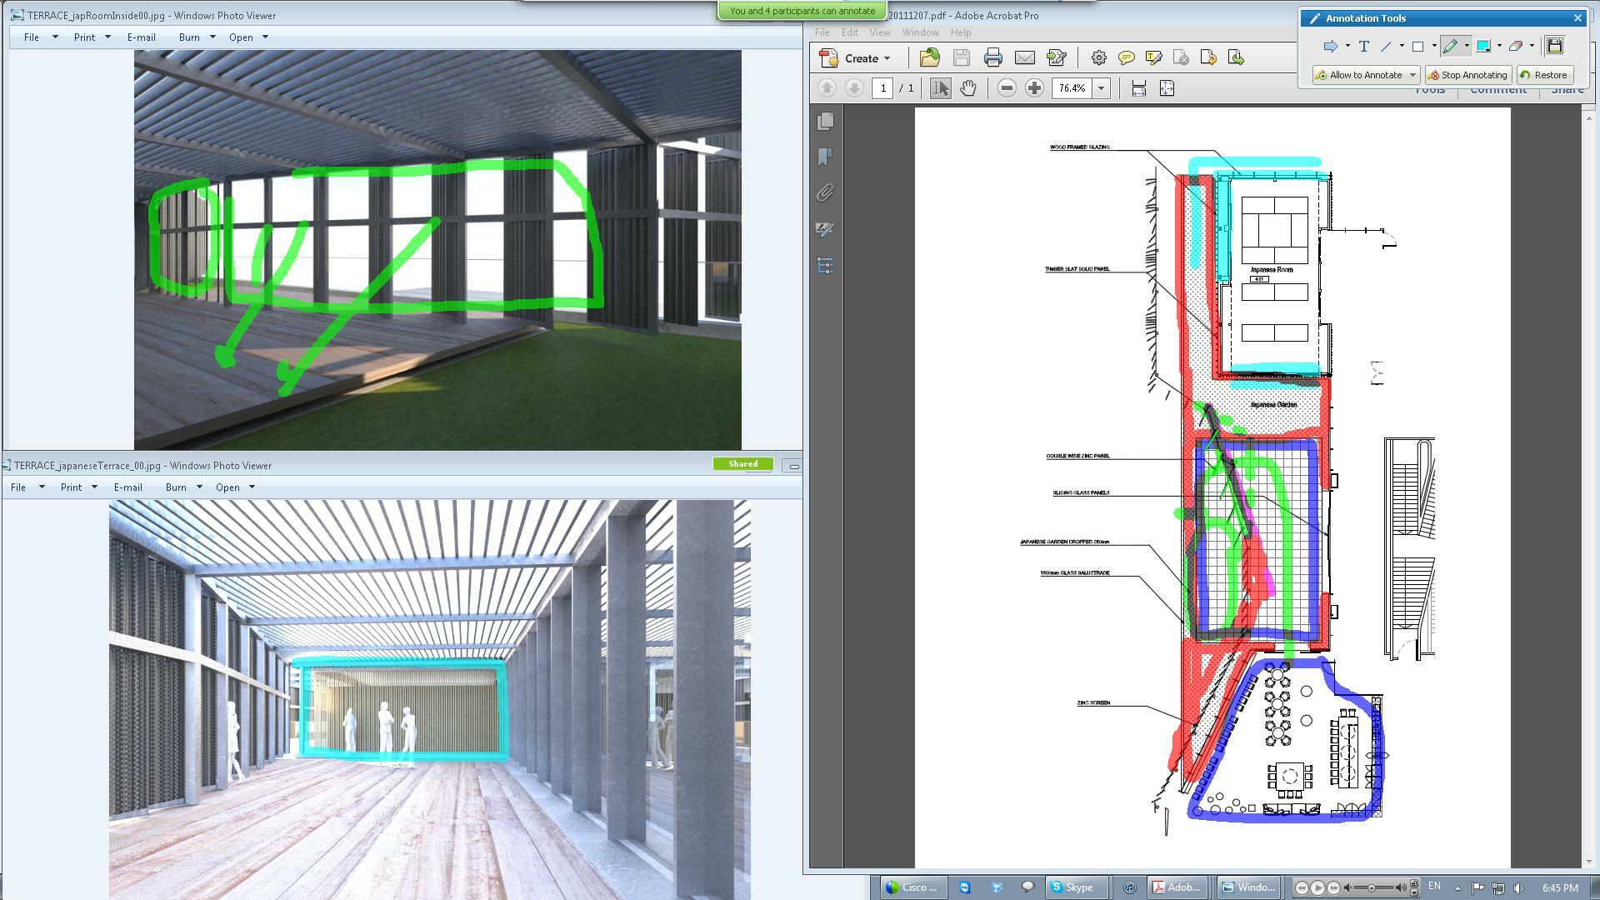This screenshot has width=1600, height=900.
Task: Save the annotations with the floppy disk icon
Action: 1554,47
